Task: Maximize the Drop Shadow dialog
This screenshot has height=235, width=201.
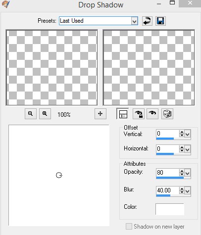Action: [172, 3]
